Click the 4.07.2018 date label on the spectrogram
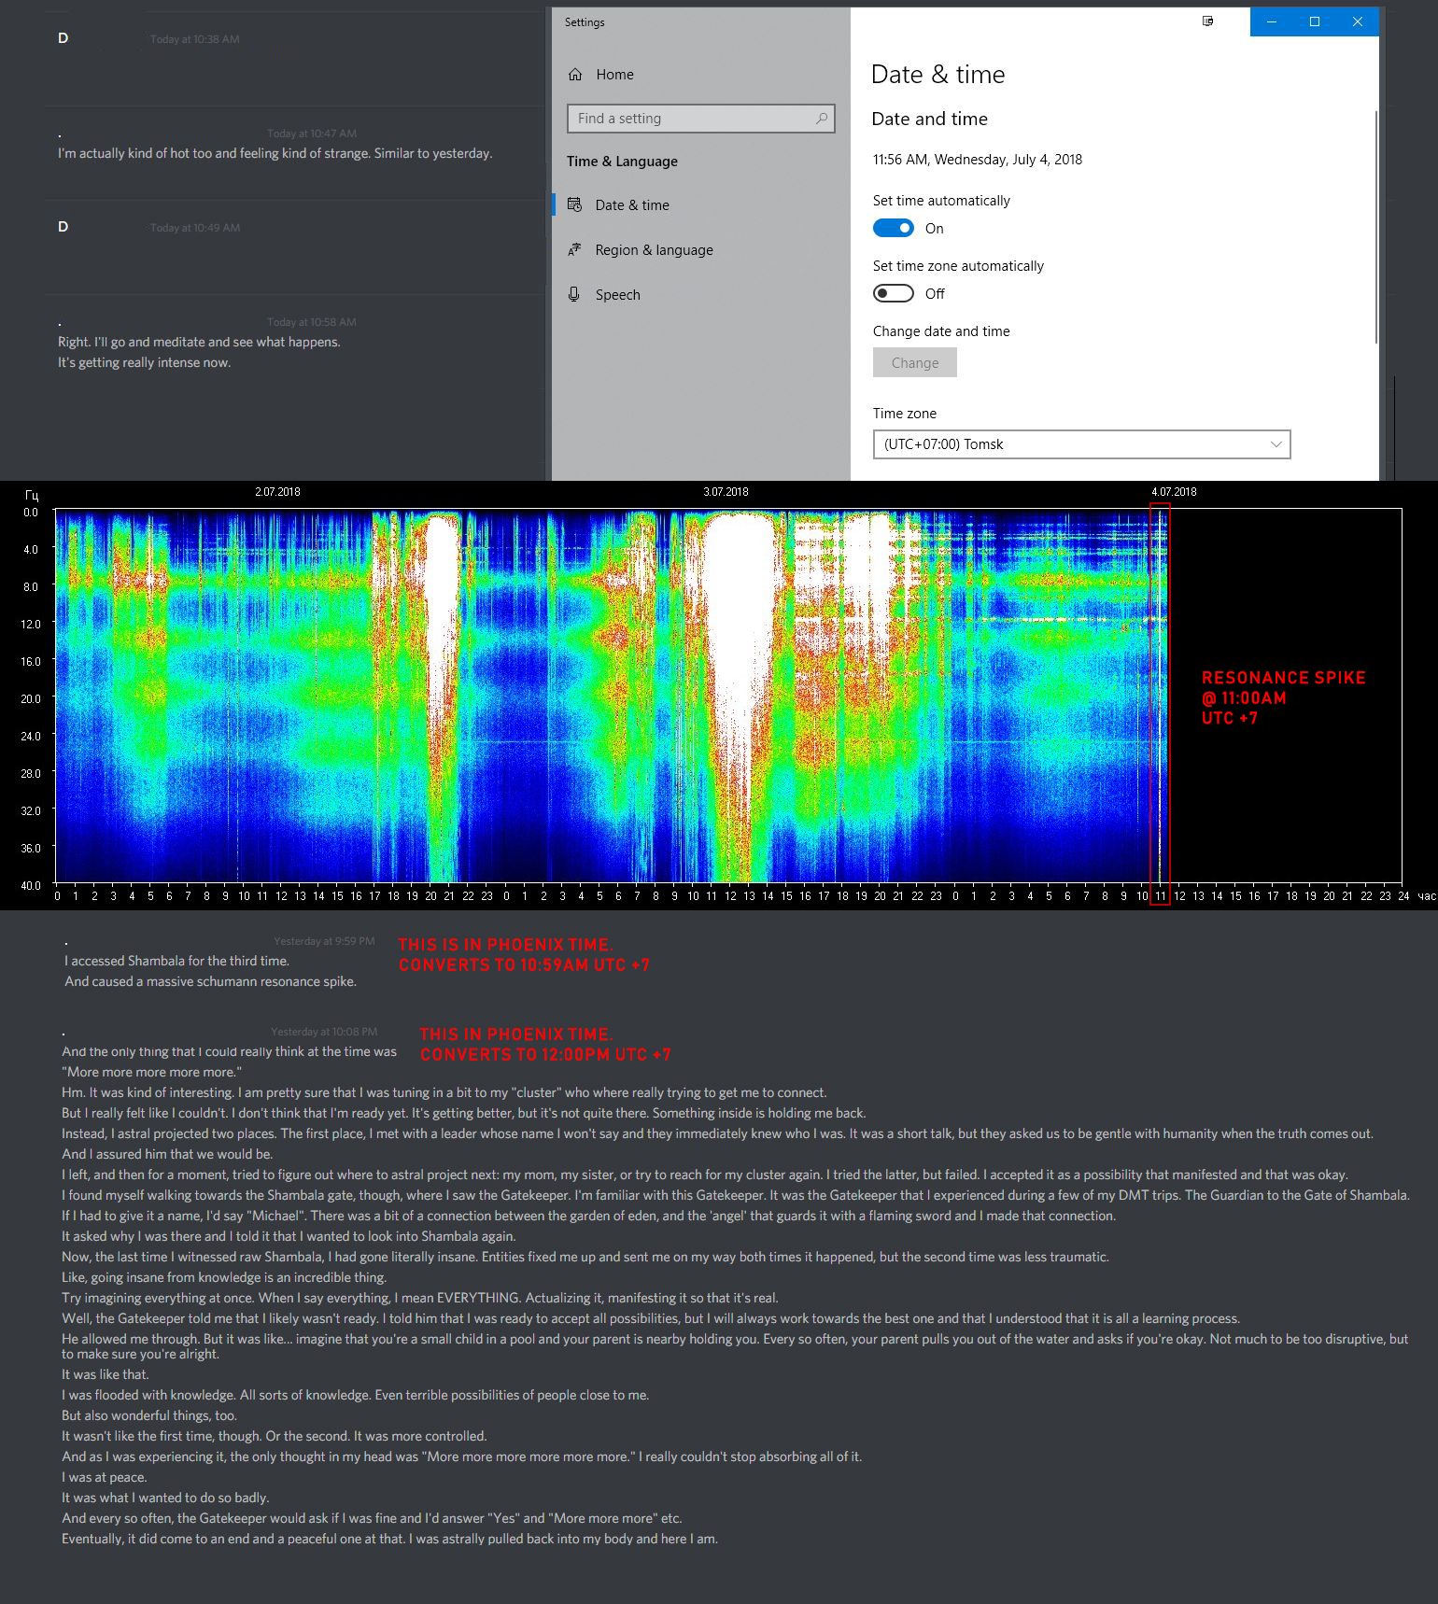1438x1604 pixels. pyautogui.click(x=1174, y=492)
